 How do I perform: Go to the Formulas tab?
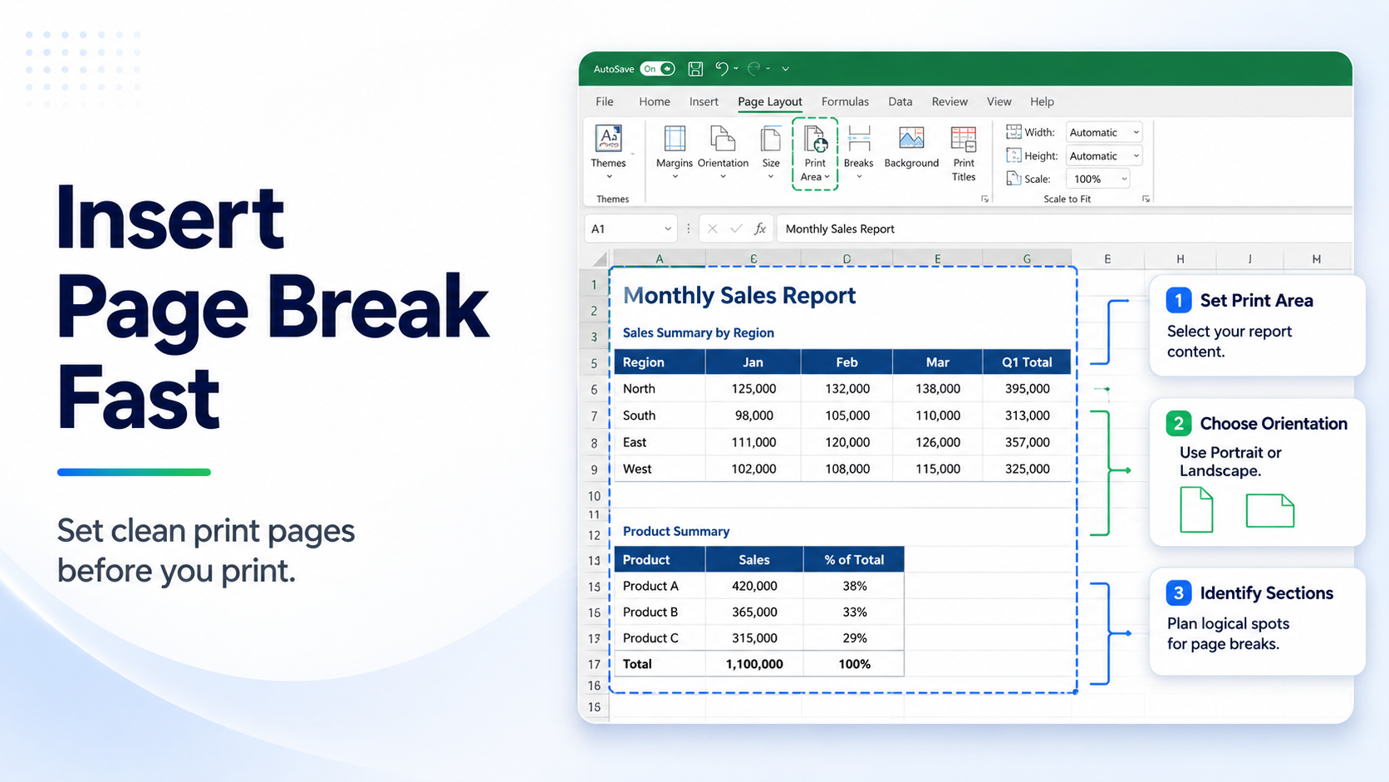(x=845, y=101)
